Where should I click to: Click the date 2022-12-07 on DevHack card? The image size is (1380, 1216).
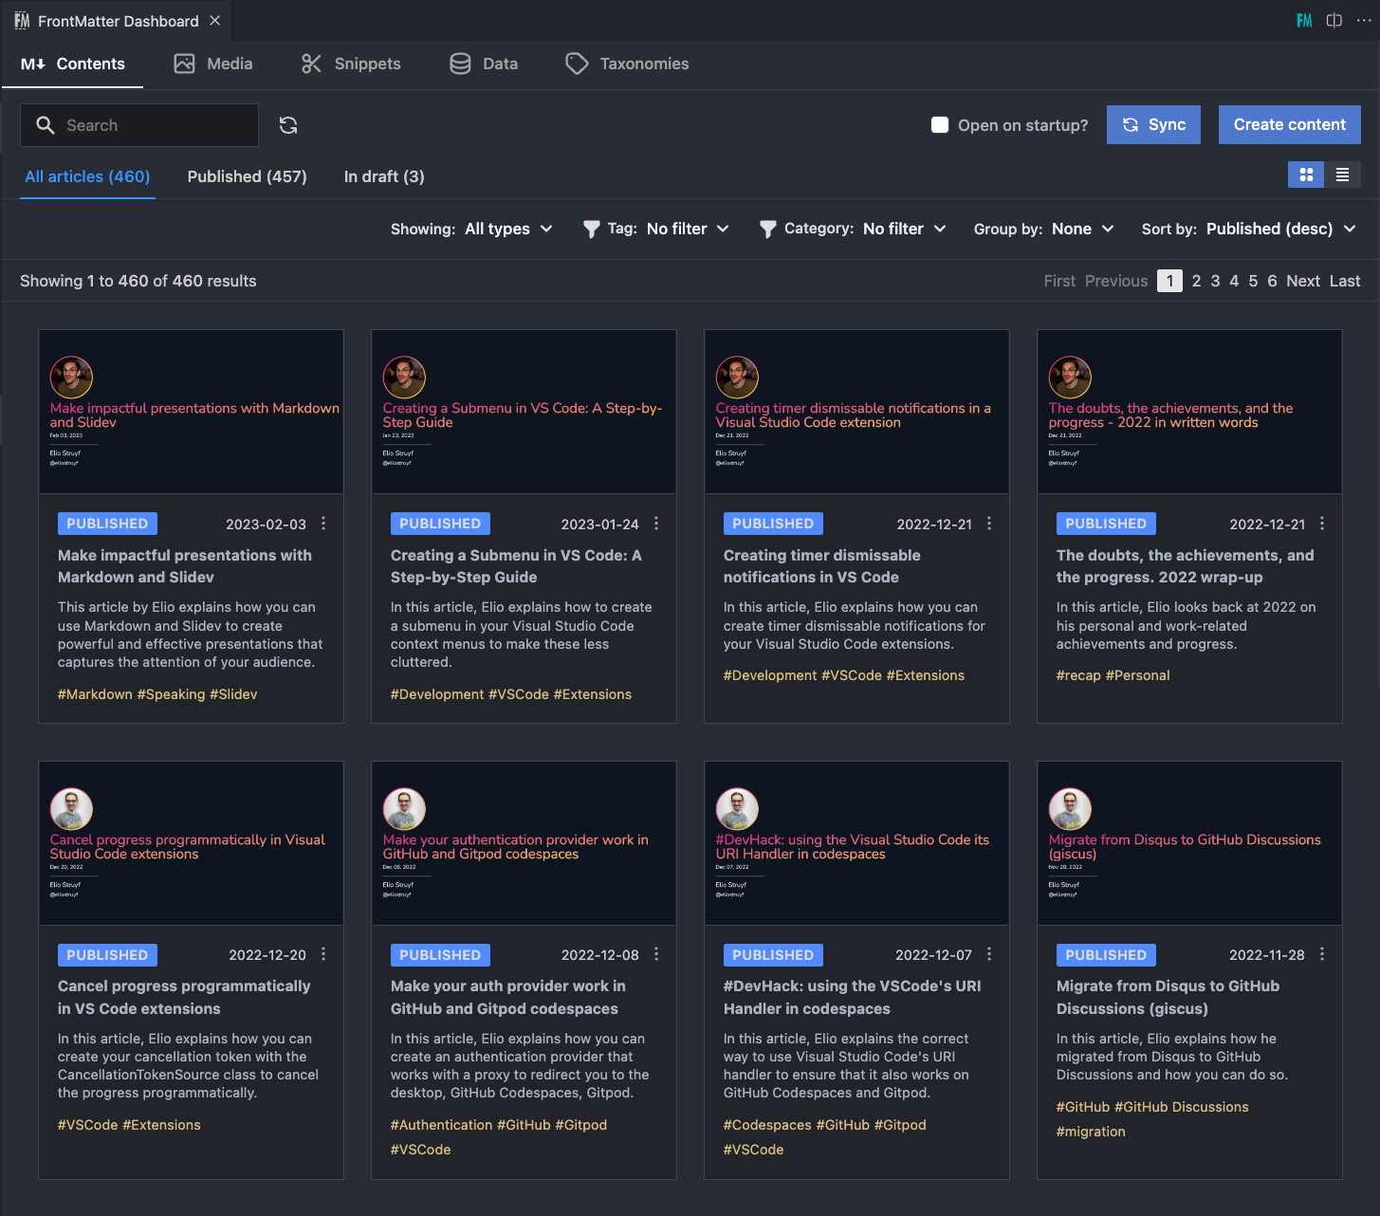click(933, 955)
